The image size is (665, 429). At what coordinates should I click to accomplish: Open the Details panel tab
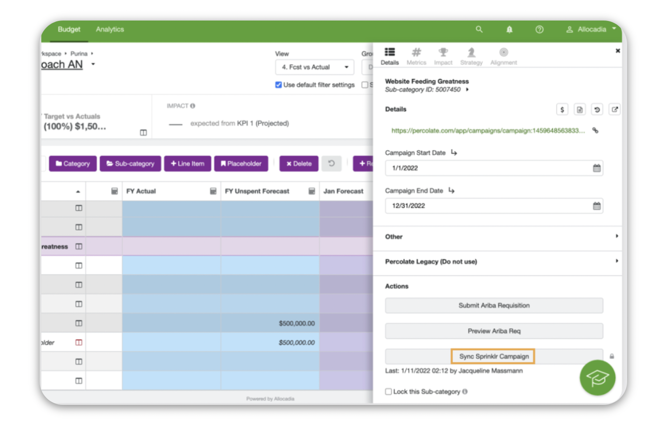(390, 57)
